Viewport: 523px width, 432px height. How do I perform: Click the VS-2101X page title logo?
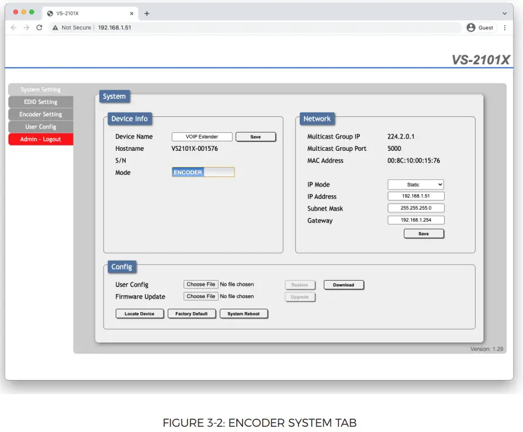click(x=481, y=60)
